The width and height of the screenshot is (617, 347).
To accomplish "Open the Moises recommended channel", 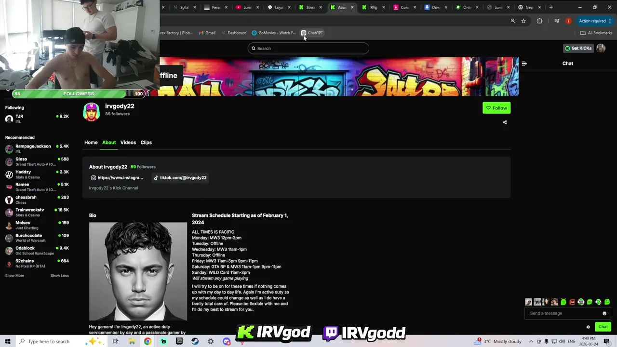I will (x=37, y=225).
